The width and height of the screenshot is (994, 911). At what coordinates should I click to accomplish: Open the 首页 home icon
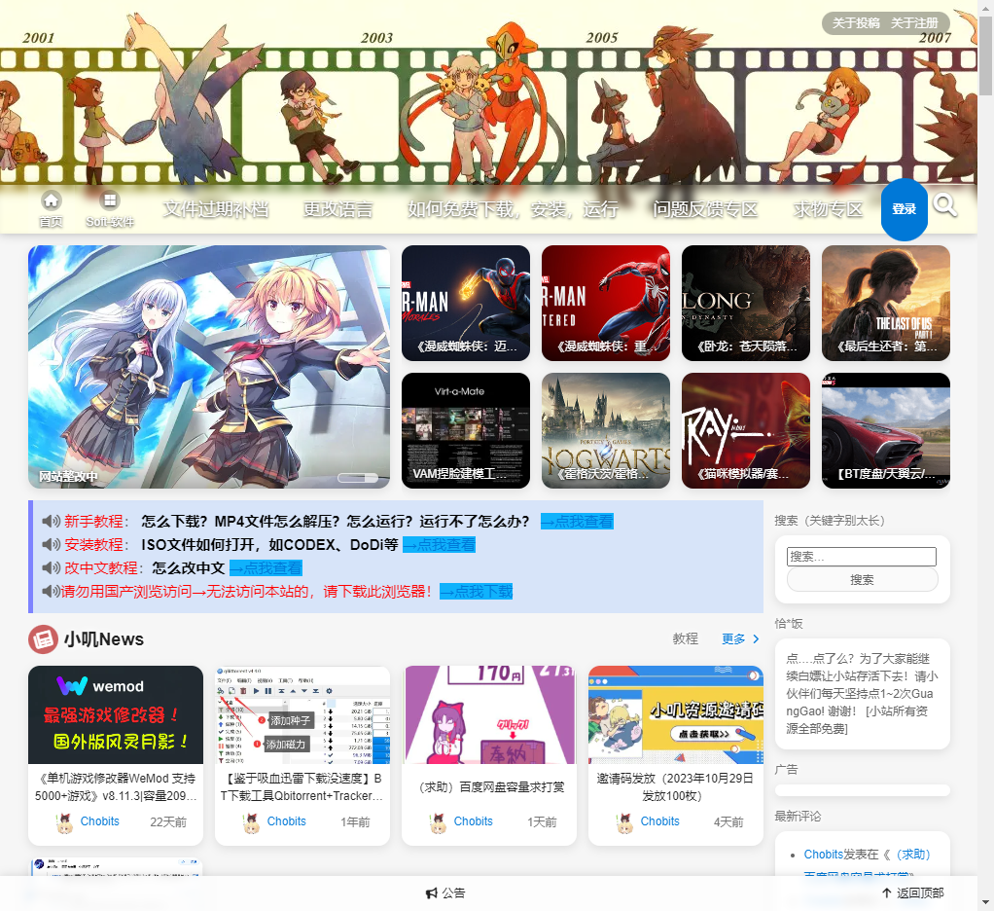(51, 200)
